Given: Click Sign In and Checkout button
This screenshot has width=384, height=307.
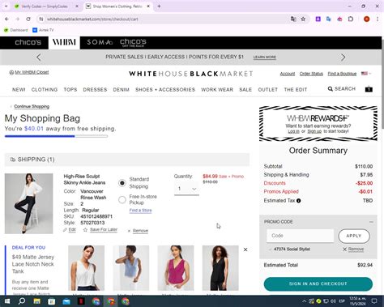Looking at the screenshot, I should pyautogui.click(x=318, y=284).
